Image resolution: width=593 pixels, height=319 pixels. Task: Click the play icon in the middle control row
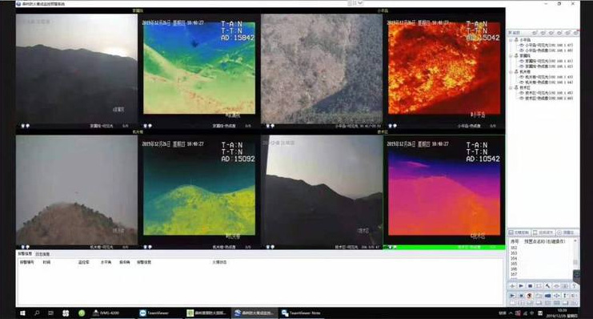[512, 296]
